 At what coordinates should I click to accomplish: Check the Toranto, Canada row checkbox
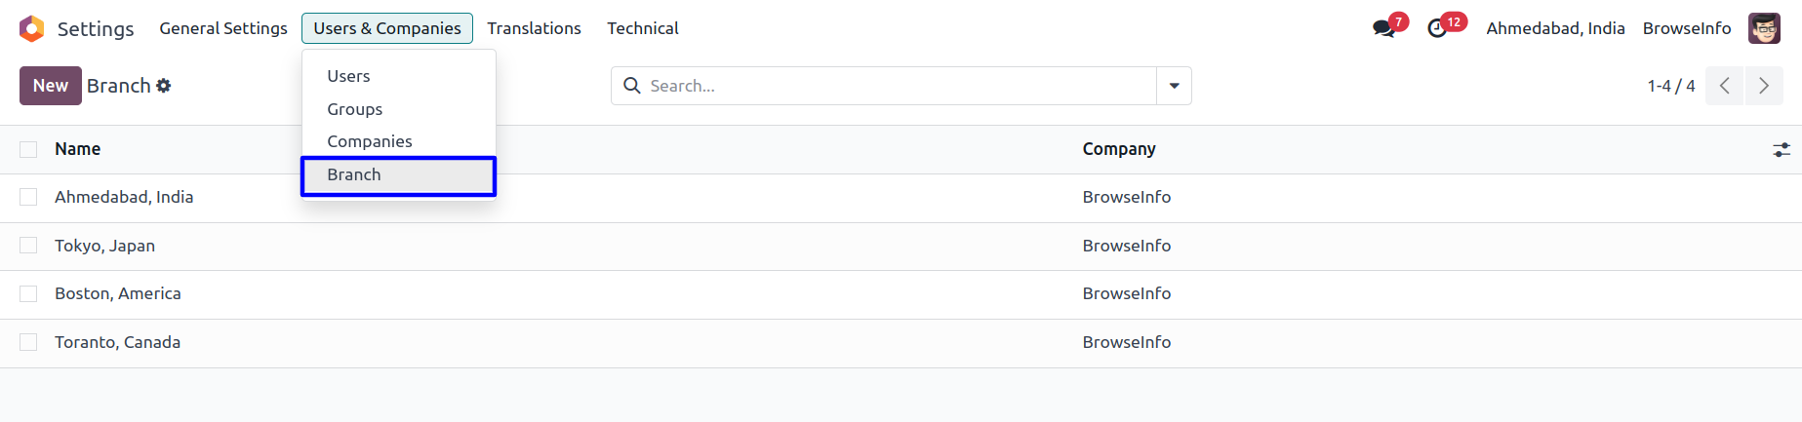tap(28, 342)
